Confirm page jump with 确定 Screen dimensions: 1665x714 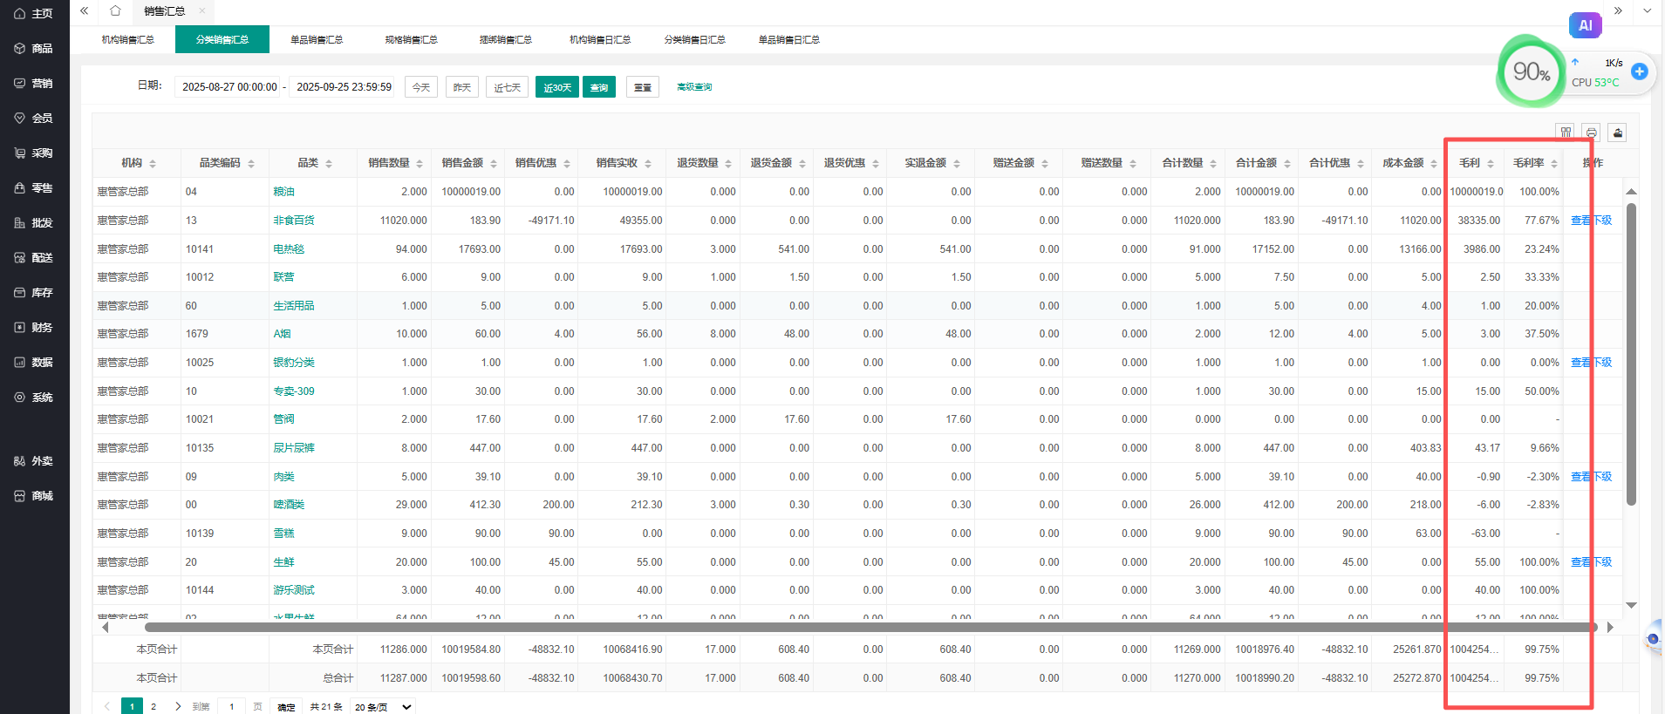286,707
